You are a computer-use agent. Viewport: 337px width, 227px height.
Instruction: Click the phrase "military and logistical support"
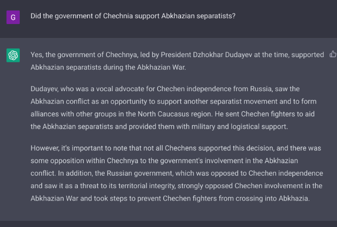[239, 127]
